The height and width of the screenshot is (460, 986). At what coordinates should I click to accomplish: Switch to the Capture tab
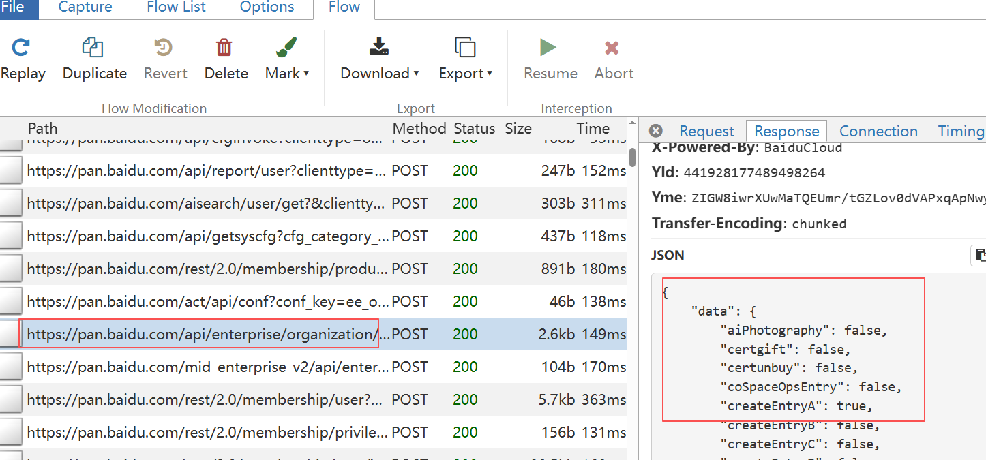(85, 7)
